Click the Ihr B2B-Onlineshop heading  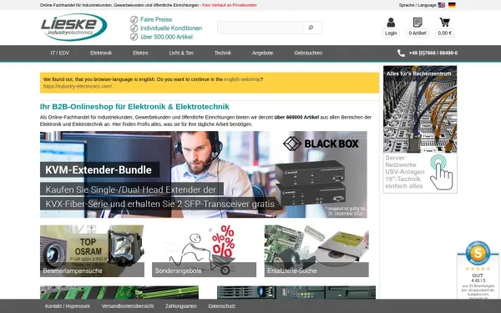(x=134, y=107)
